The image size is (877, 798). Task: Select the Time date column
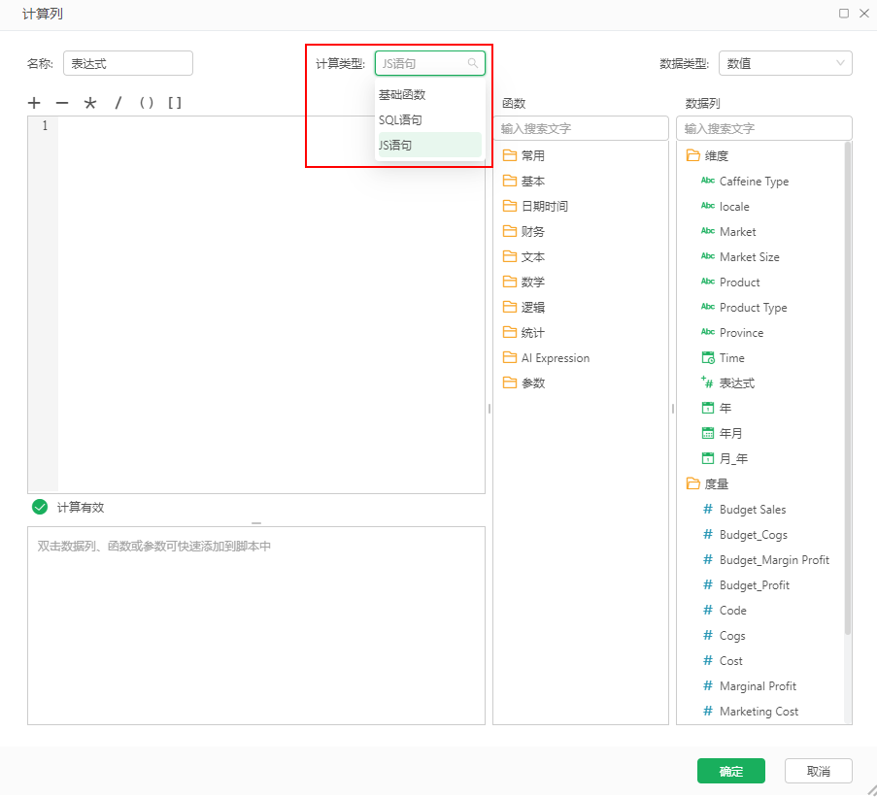click(x=731, y=358)
